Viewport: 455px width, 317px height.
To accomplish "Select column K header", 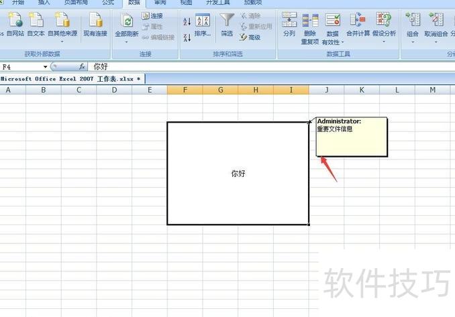I will pos(362,90).
